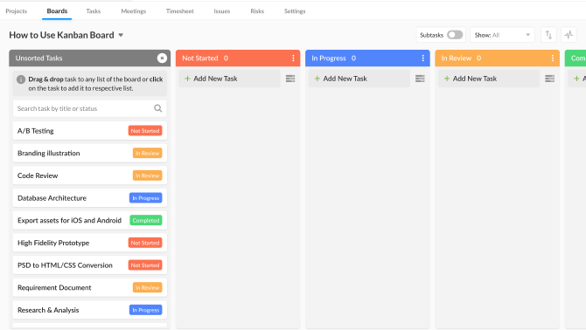
Task: Click the In Progress column header
Action: click(x=367, y=58)
